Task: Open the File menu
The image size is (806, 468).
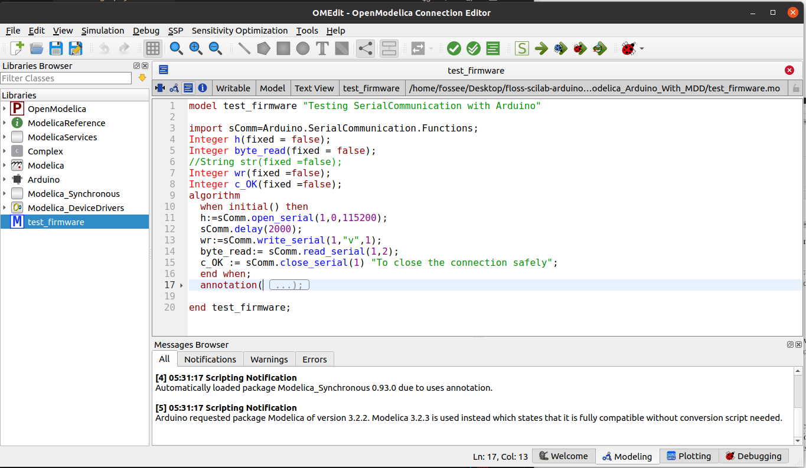Action: pyautogui.click(x=13, y=31)
